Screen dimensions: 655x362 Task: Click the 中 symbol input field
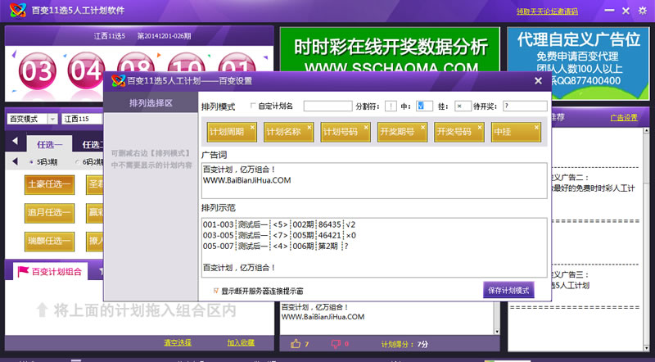pos(424,106)
